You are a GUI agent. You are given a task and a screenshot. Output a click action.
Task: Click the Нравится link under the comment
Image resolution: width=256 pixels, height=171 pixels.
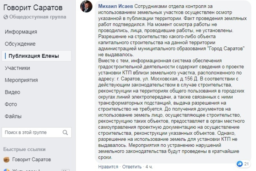(x=108, y=167)
